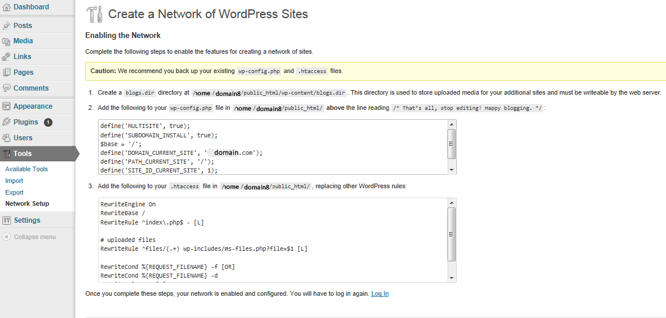
Task: Open the Export submenu item
Action: click(x=15, y=192)
